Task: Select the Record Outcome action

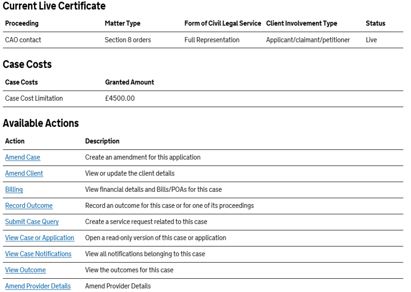Action: 29,206
